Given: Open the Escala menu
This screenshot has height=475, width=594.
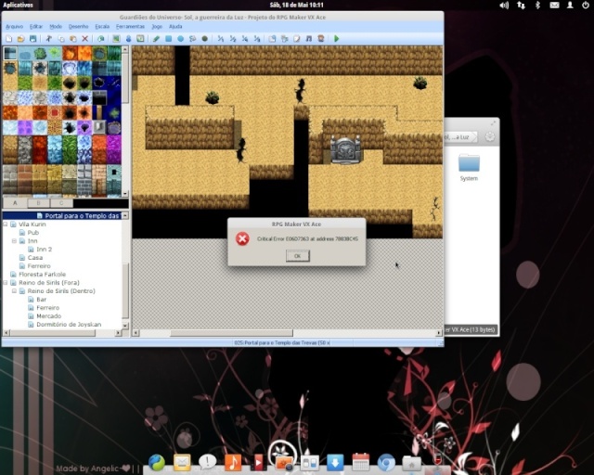Looking at the screenshot, I should click(x=102, y=27).
